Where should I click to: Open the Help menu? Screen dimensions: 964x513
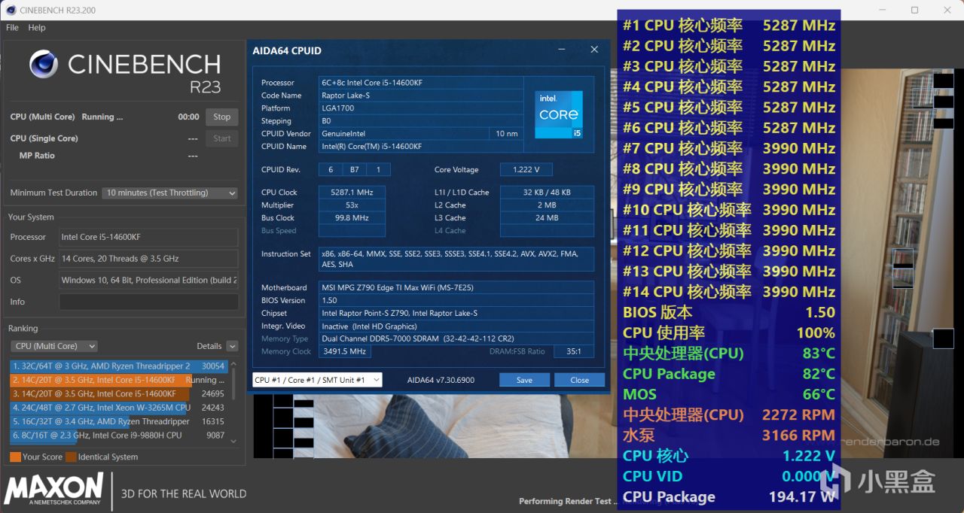[x=37, y=28]
